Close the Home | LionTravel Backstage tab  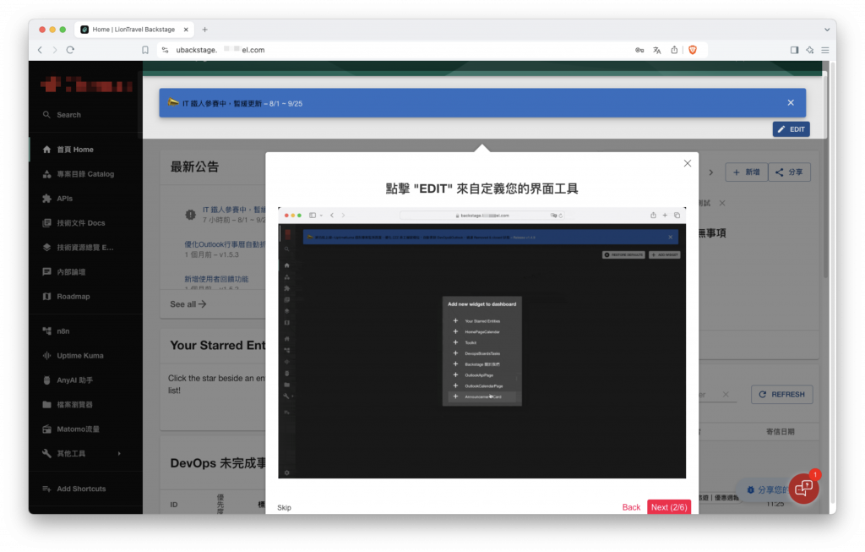tap(186, 30)
